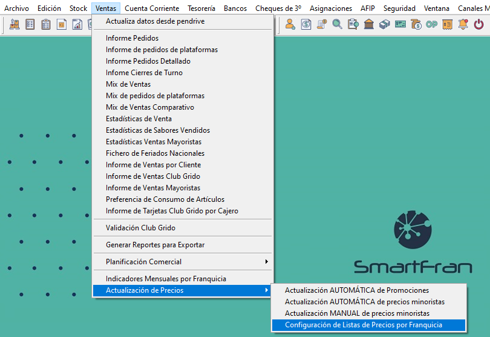
Task: Select Actualiza datos desde pendrive
Action: (x=155, y=21)
